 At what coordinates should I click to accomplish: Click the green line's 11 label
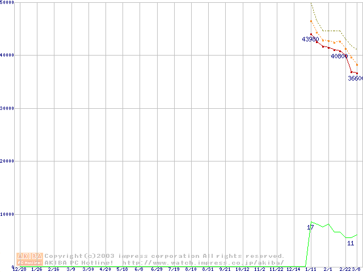pos(351,243)
